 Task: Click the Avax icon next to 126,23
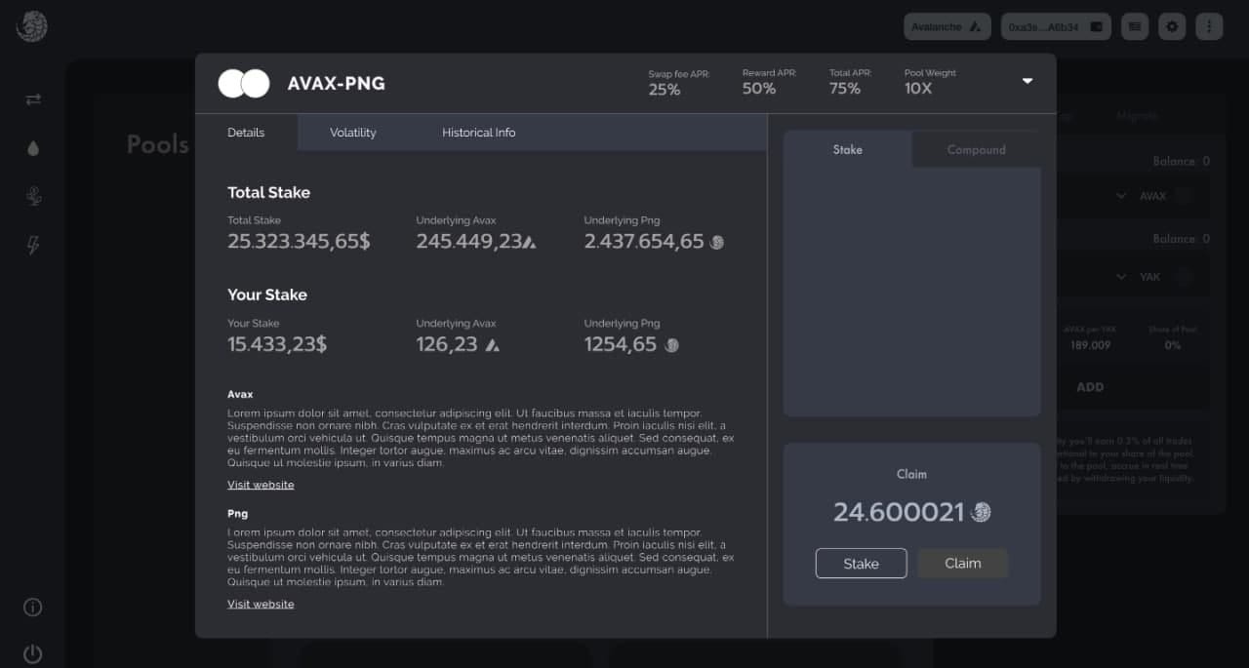(x=493, y=344)
